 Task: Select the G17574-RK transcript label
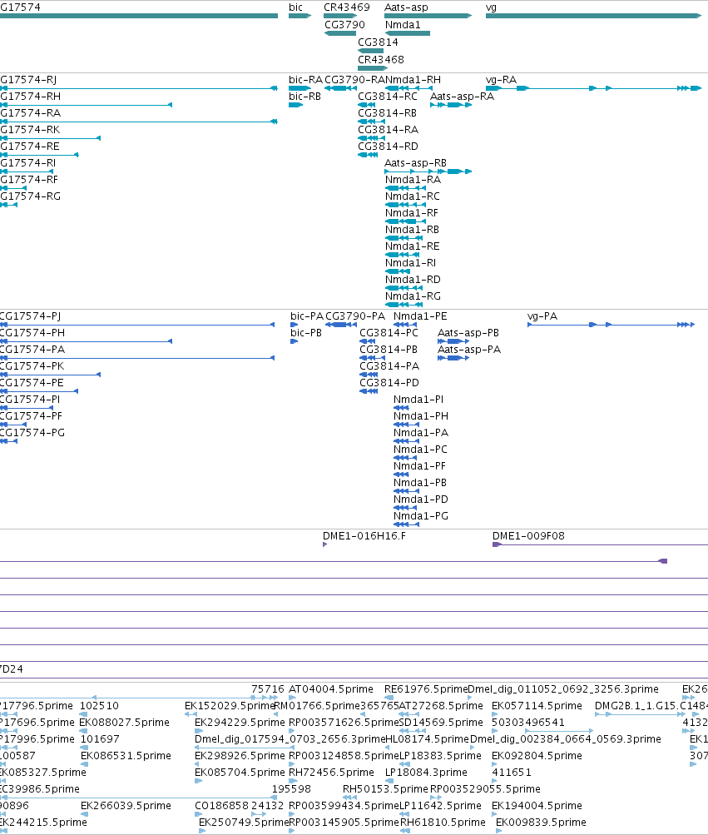point(30,130)
